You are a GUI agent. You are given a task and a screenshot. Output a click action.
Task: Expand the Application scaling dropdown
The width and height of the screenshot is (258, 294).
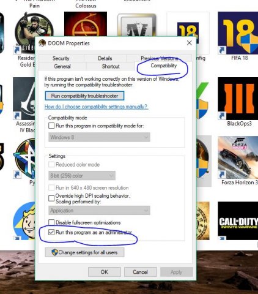[99, 211]
